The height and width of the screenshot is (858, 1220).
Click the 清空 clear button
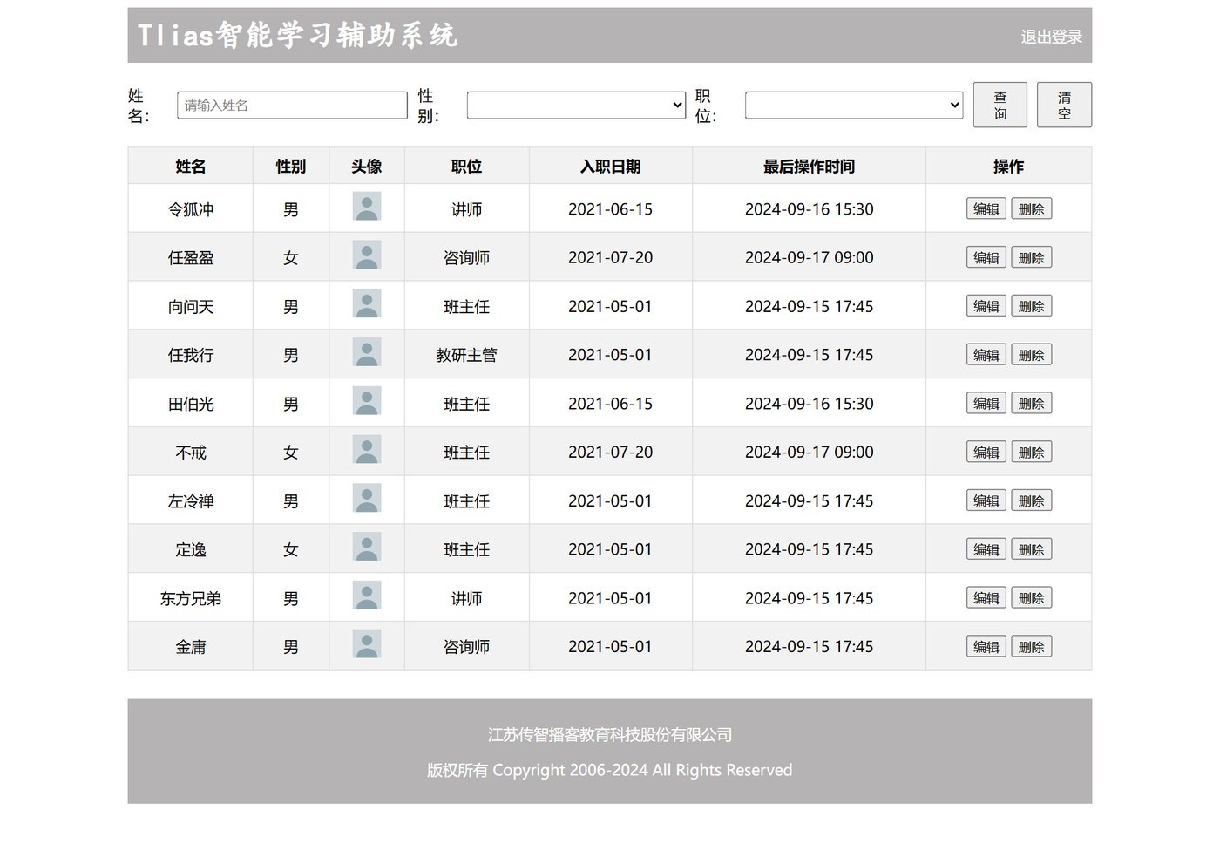coord(1064,105)
